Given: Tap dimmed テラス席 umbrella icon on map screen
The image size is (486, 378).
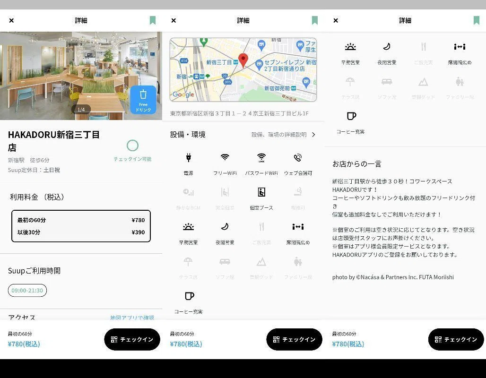Looking at the screenshot, I should 188,262.
